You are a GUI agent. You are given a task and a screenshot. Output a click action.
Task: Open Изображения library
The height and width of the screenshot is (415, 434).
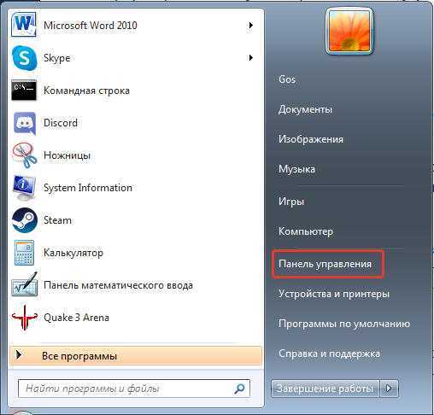311,139
